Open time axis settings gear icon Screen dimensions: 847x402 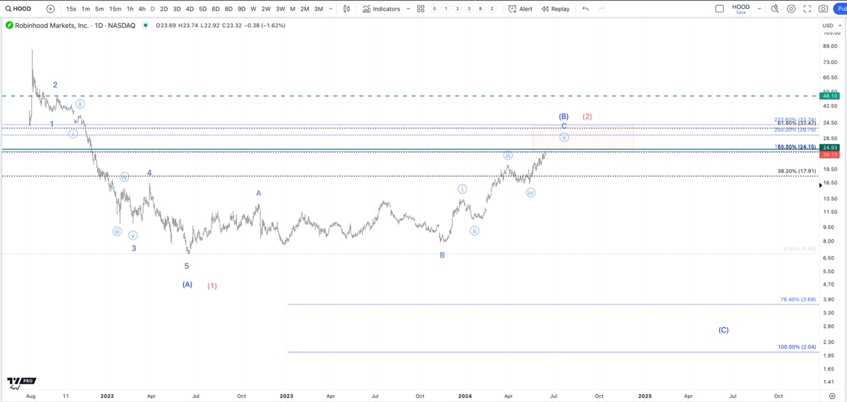832,396
